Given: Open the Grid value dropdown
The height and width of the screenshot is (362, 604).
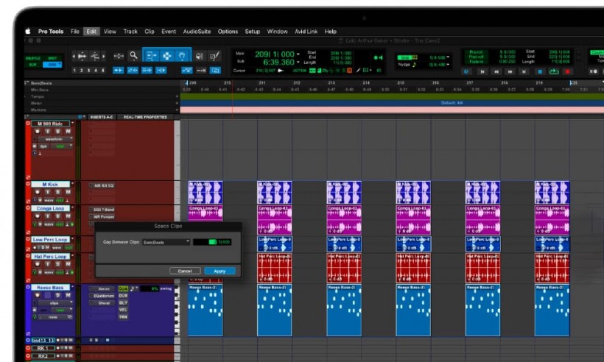Looking at the screenshot, I should (448, 57).
